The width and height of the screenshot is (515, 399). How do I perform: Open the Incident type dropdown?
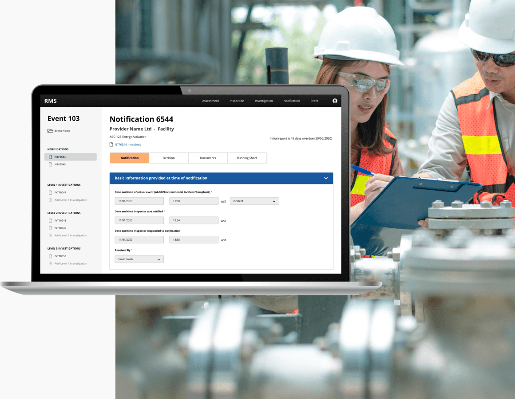point(254,201)
